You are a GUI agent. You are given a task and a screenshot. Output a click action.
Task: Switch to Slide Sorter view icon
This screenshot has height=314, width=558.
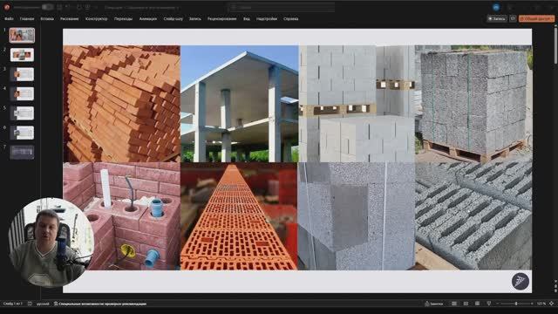466,304
